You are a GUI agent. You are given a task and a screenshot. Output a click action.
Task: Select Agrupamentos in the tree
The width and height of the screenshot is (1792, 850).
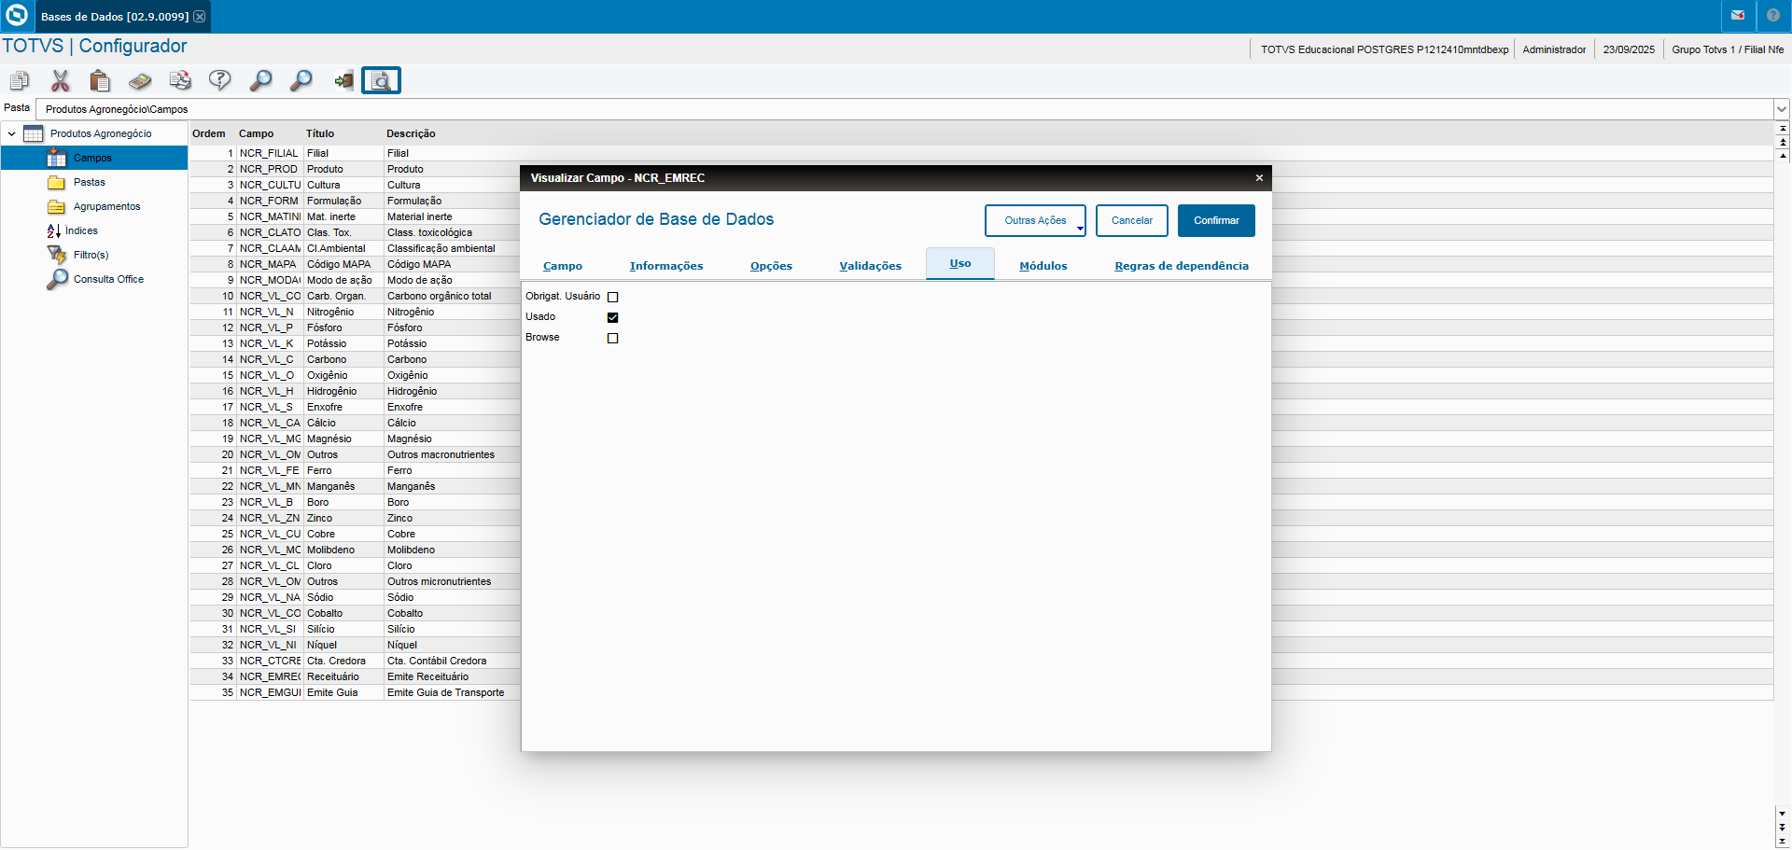click(107, 206)
